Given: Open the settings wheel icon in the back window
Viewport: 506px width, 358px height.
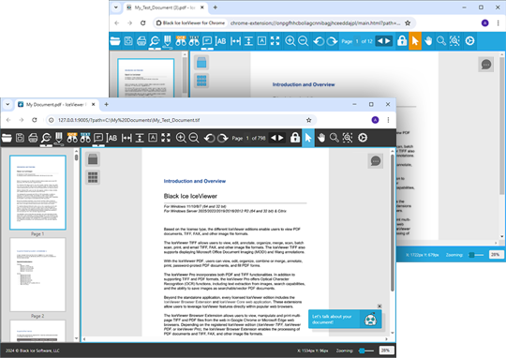Looking at the screenshot, I should pyautogui.click(x=469, y=41).
